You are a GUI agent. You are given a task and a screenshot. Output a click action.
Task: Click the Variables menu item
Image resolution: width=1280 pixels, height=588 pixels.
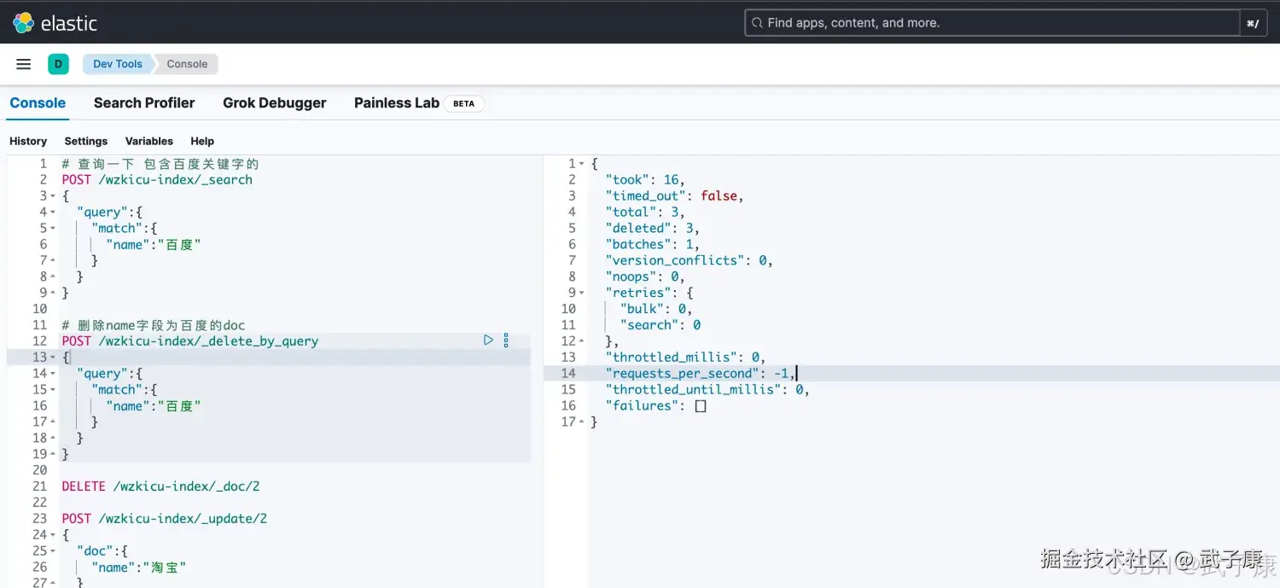coord(149,141)
